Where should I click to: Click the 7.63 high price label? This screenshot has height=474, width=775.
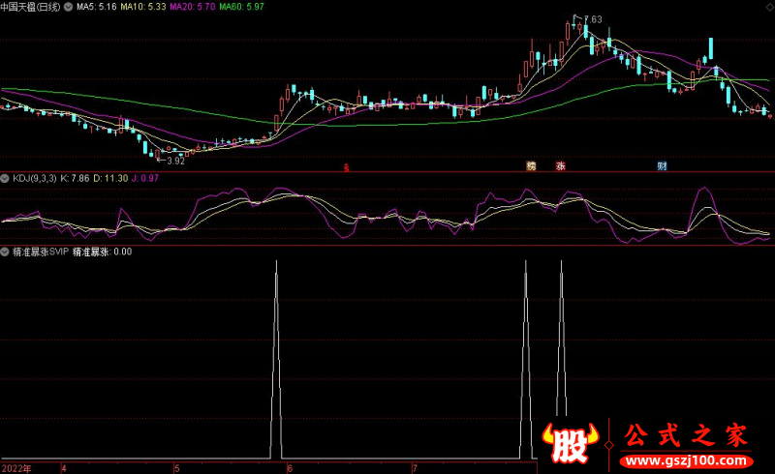point(590,19)
